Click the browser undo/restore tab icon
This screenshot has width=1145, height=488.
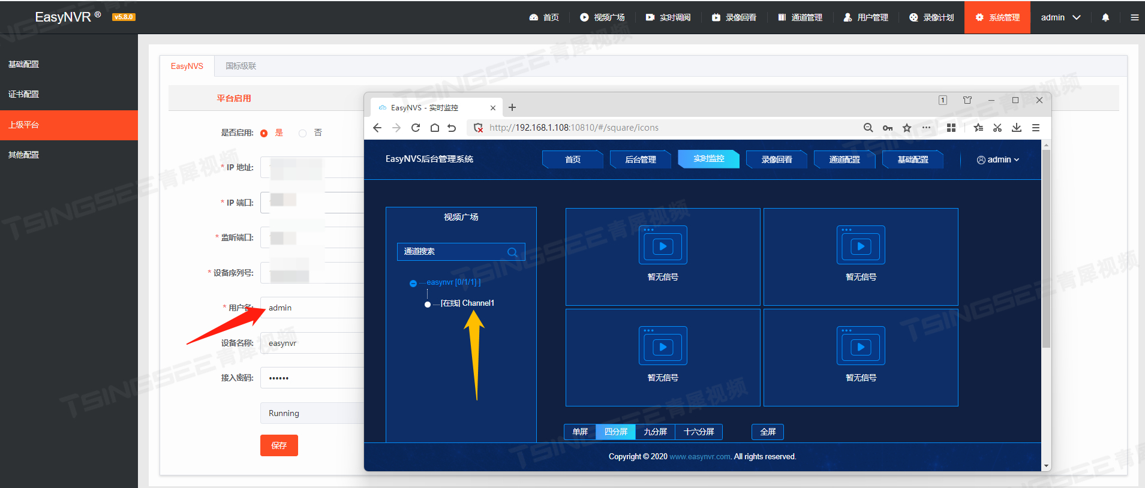click(452, 128)
